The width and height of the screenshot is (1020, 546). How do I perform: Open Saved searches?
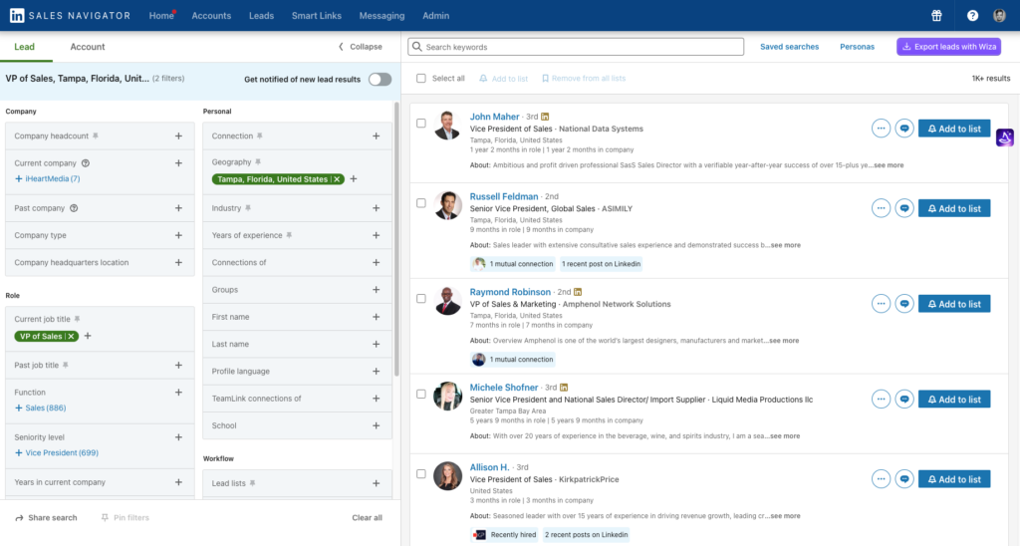[x=789, y=47]
